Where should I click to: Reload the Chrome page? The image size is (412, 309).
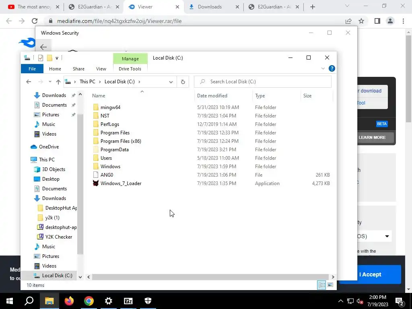point(35,21)
